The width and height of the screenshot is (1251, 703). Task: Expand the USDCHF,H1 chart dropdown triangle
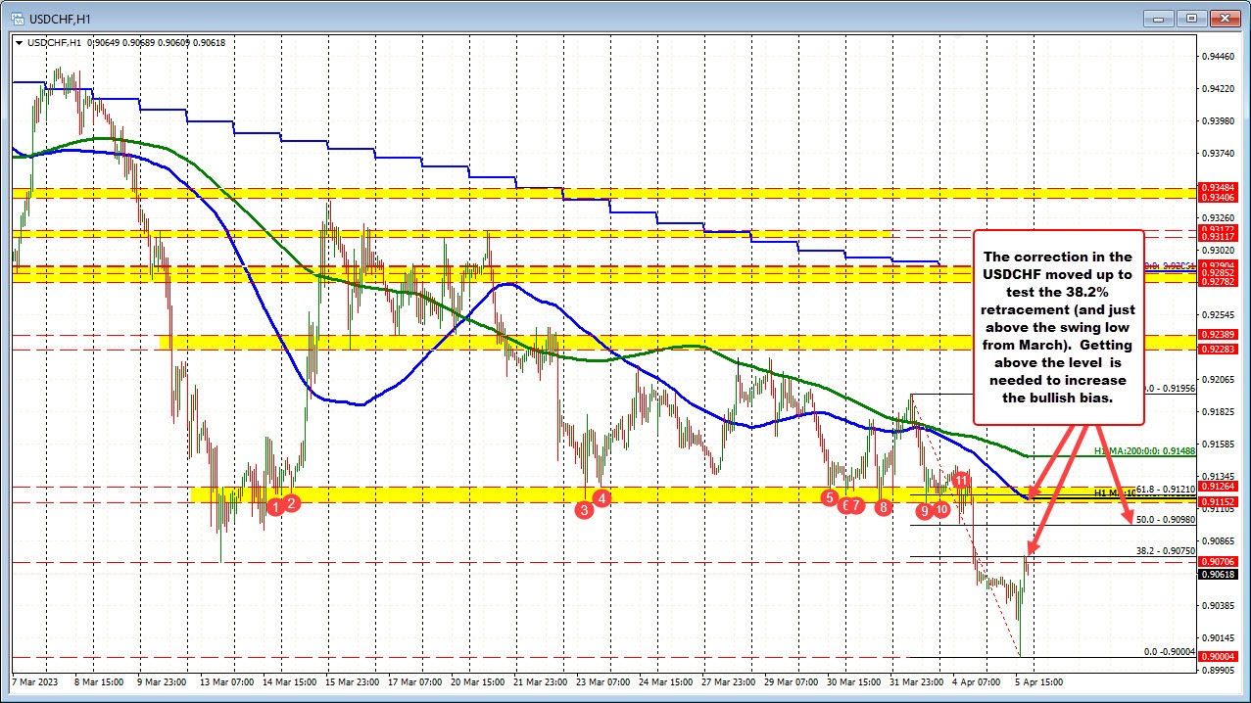[x=19, y=43]
